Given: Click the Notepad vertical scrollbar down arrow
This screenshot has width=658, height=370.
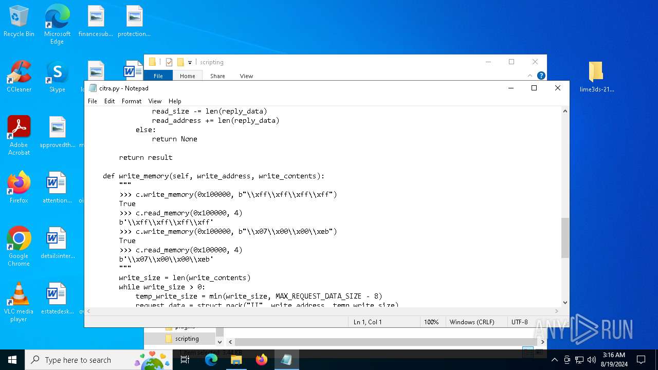Looking at the screenshot, I should [565, 303].
